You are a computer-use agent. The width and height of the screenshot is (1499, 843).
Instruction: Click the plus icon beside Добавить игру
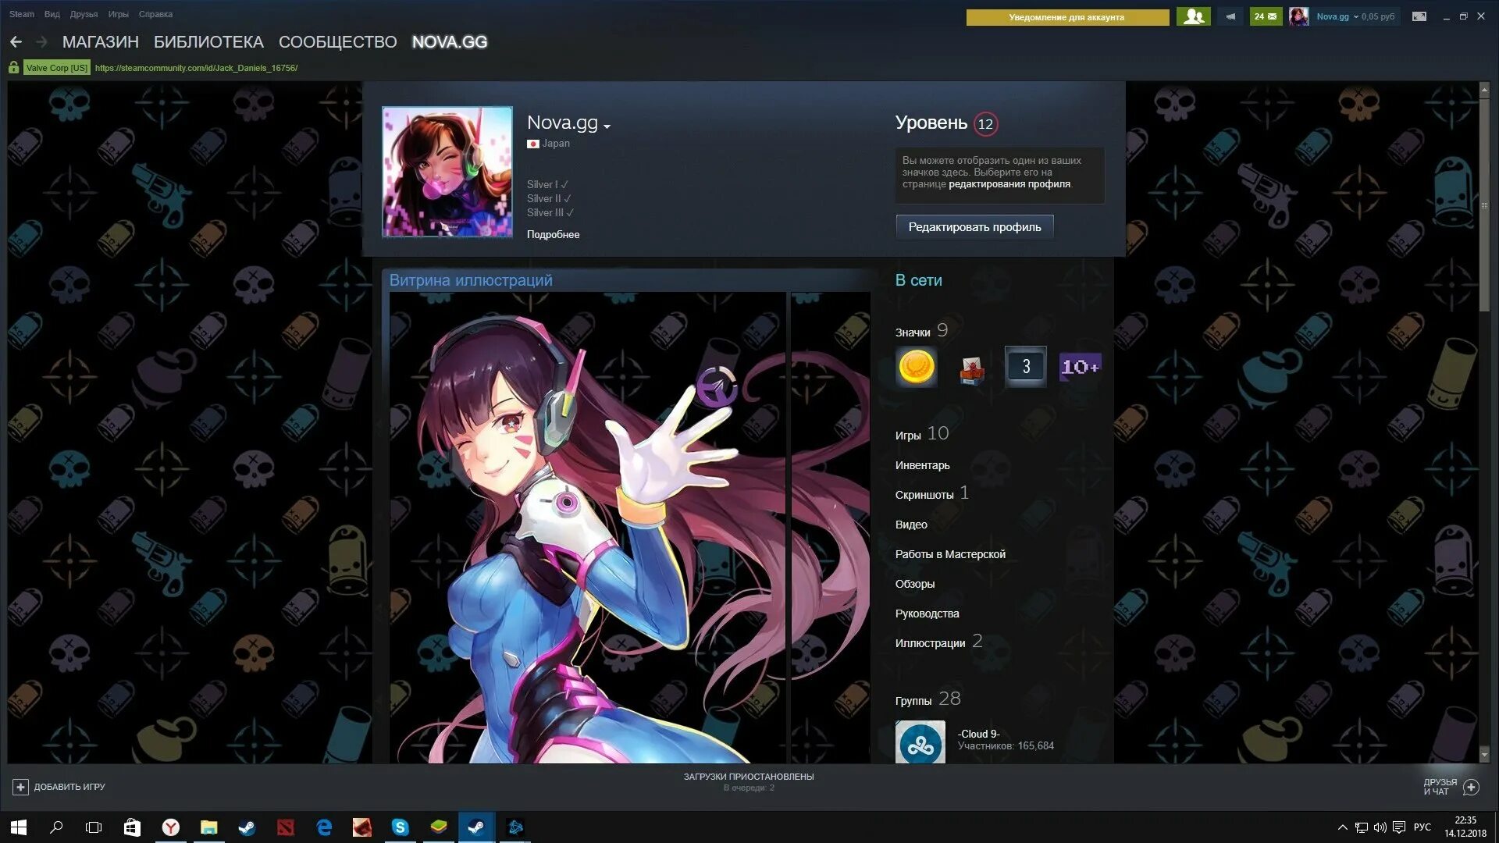[x=20, y=787]
